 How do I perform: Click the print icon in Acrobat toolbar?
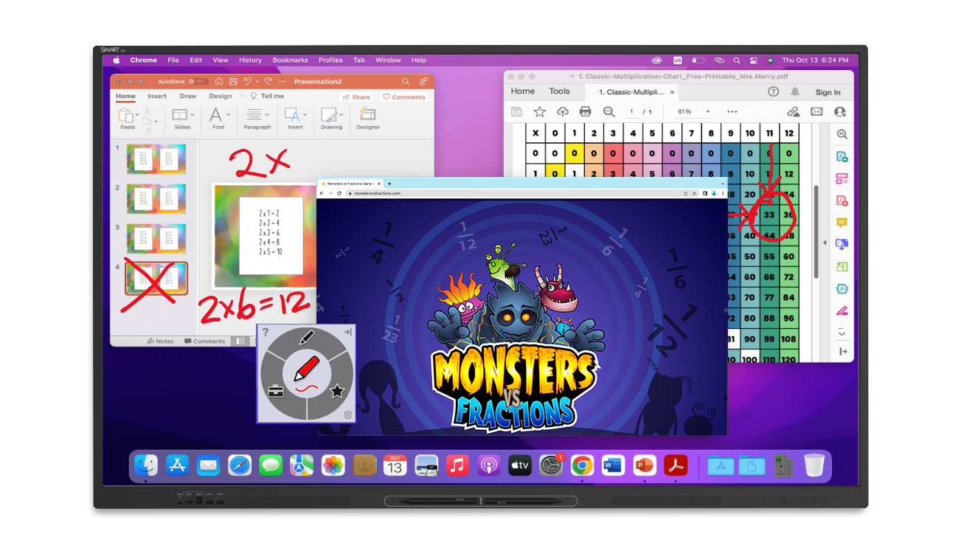click(x=586, y=111)
